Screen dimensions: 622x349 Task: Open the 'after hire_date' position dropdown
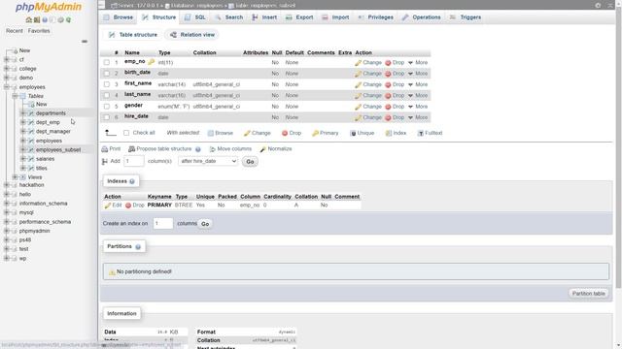[x=208, y=161]
